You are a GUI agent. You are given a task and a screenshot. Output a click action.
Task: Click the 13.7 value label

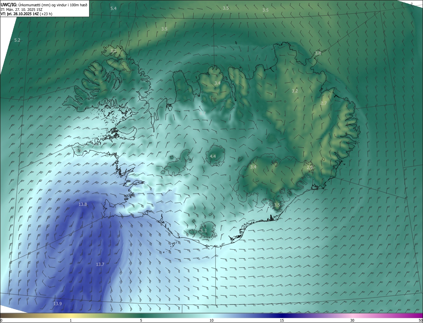point(100,264)
